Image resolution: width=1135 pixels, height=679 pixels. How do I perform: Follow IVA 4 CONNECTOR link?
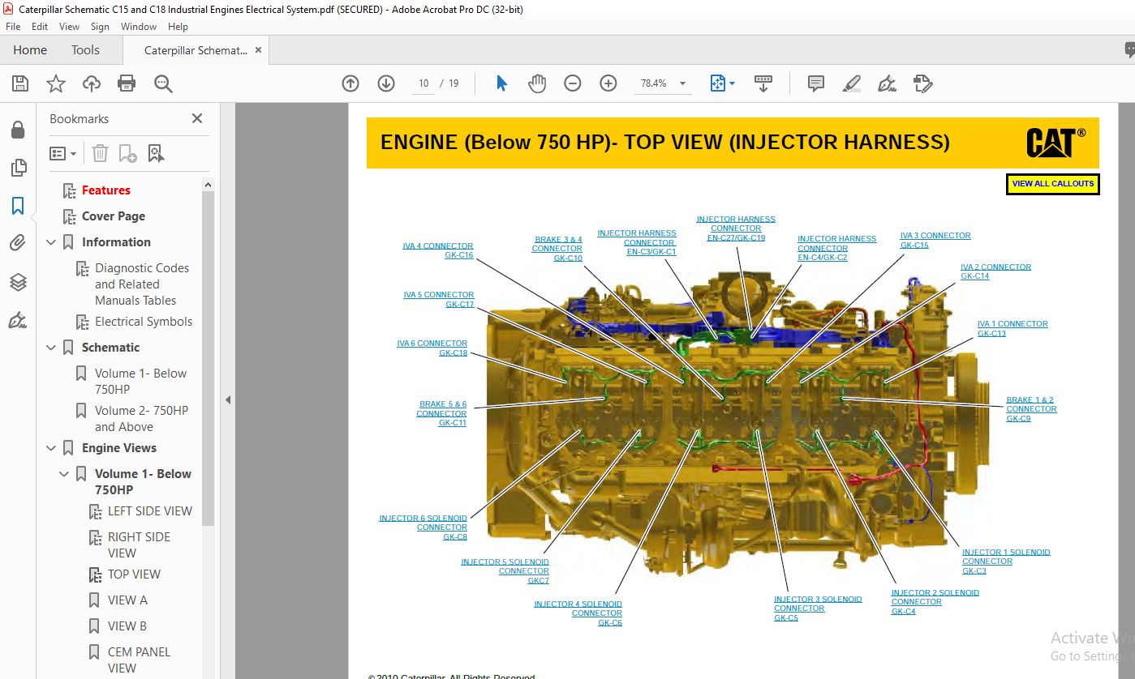(438, 250)
